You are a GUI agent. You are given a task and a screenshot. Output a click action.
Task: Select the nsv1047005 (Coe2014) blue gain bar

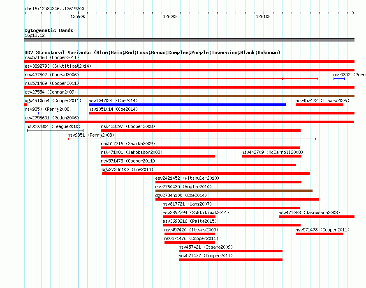tap(187, 105)
